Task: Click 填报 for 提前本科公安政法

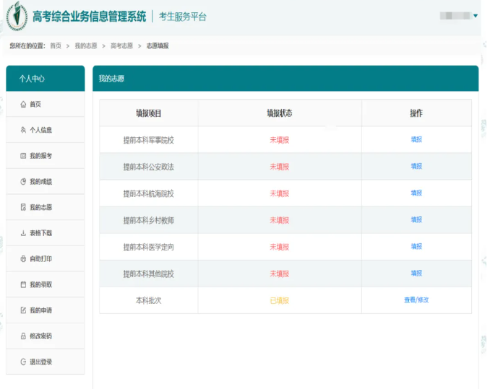Action: tap(416, 166)
